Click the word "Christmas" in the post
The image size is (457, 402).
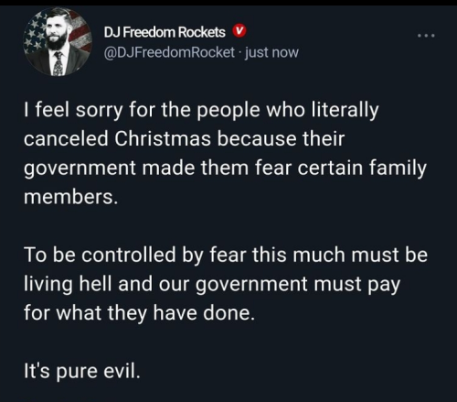[163, 138]
